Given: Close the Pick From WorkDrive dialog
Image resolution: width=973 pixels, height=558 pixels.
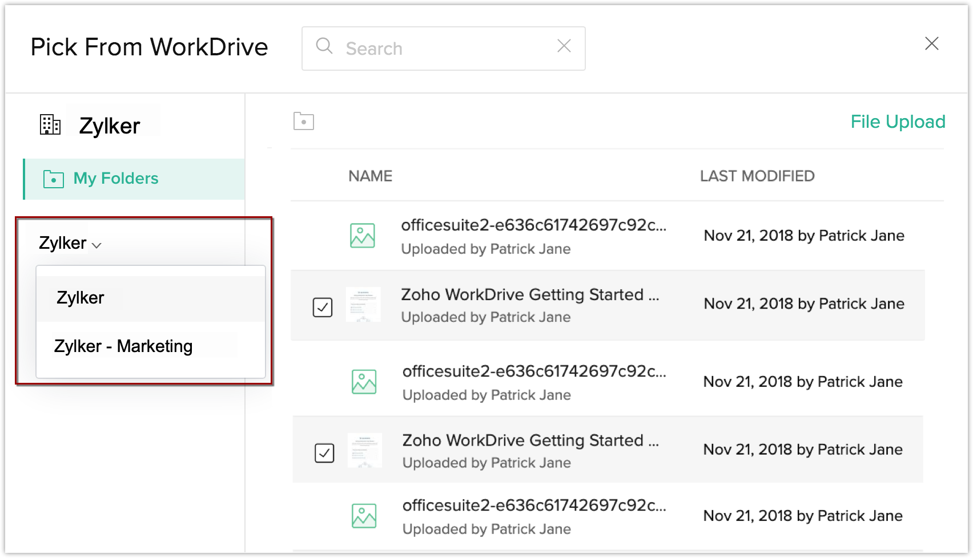Looking at the screenshot, I should [932, 43].
